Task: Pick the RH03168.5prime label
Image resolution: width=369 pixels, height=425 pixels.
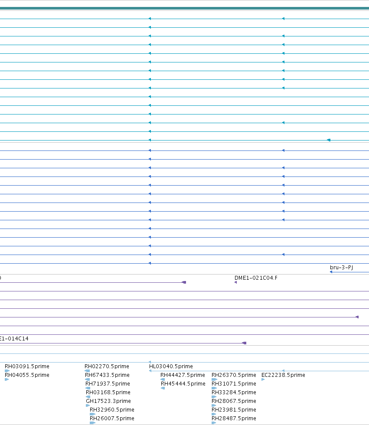Action: pyautogui.click(x=108, y=392)
